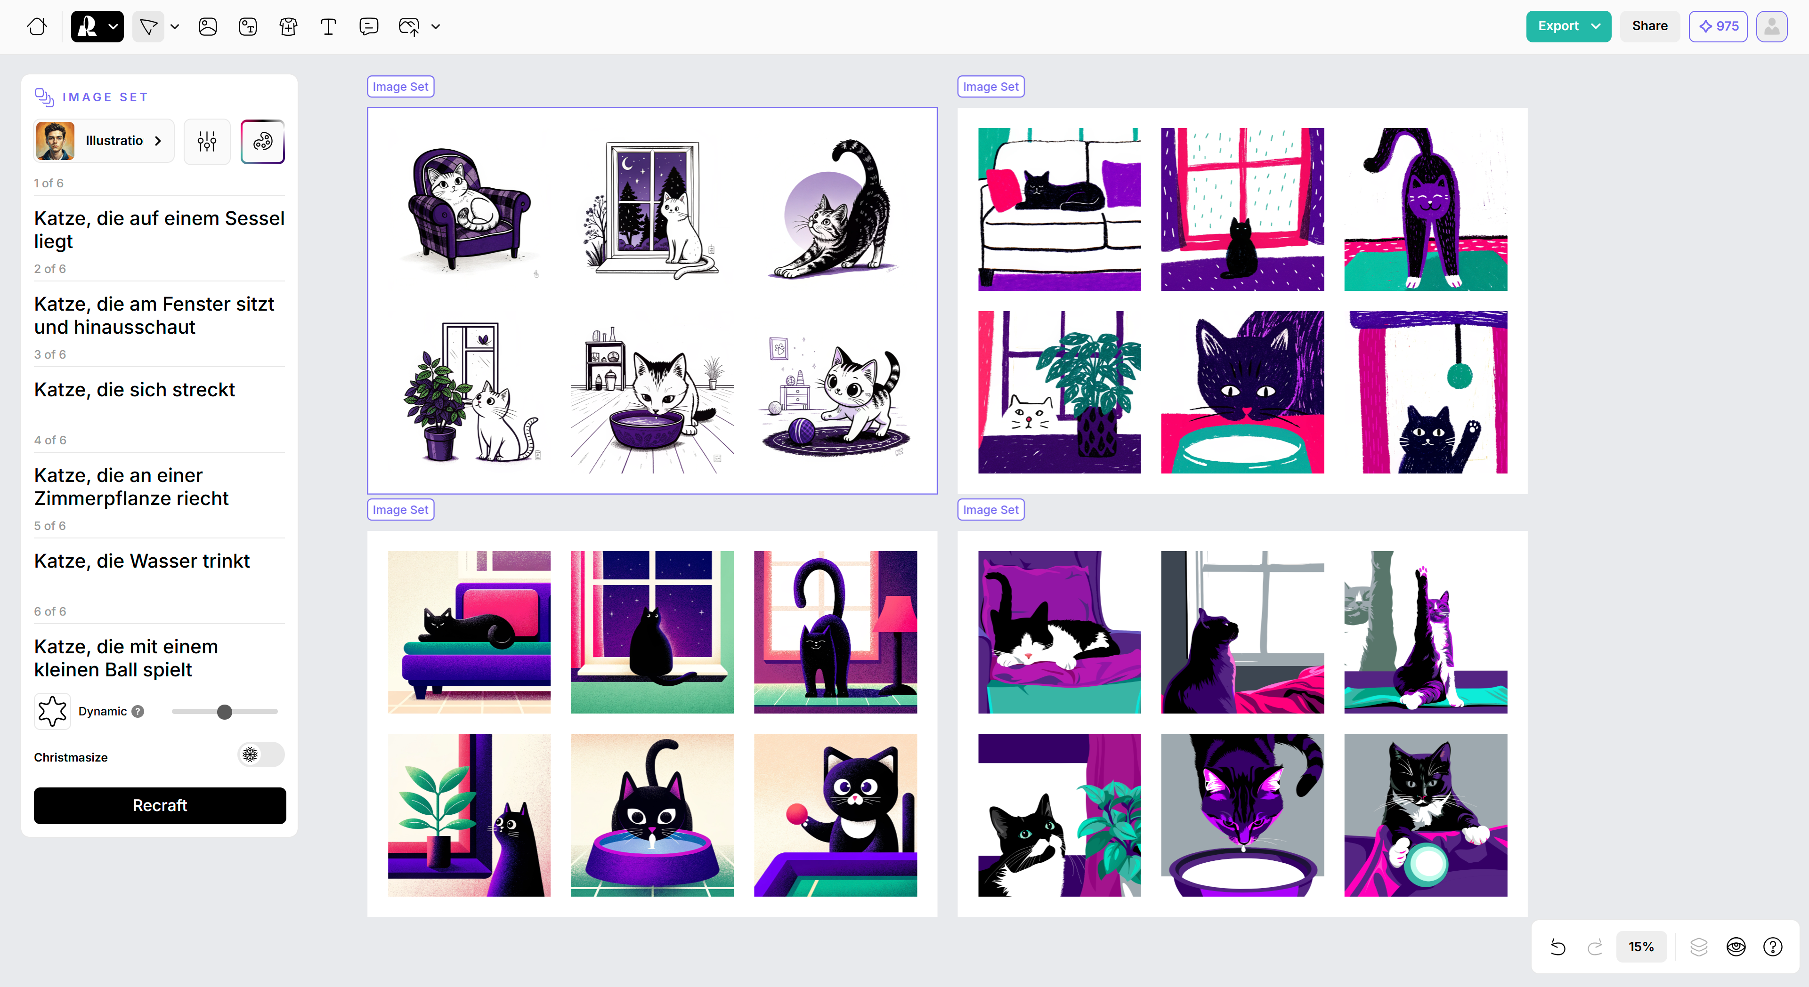Select the Mockup (t-shirt) tool
Screen dimensions: 1809x987
pyautogui.click(x=288, y=27)
